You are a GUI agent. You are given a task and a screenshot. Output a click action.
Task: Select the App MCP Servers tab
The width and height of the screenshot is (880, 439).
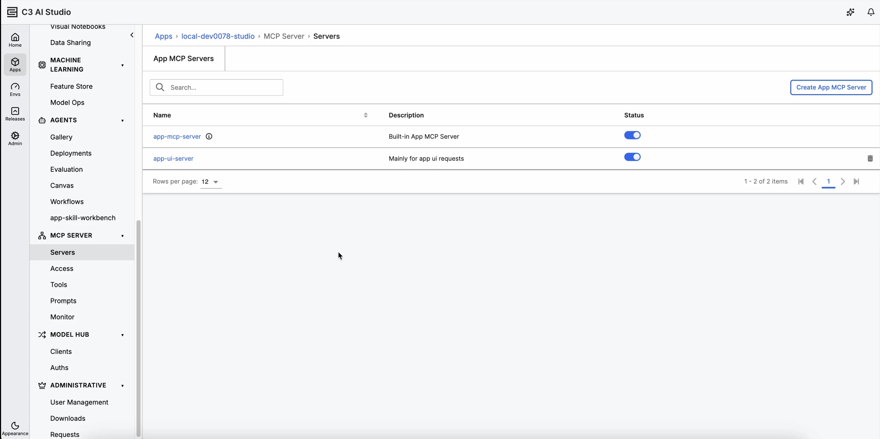point(184,58)
